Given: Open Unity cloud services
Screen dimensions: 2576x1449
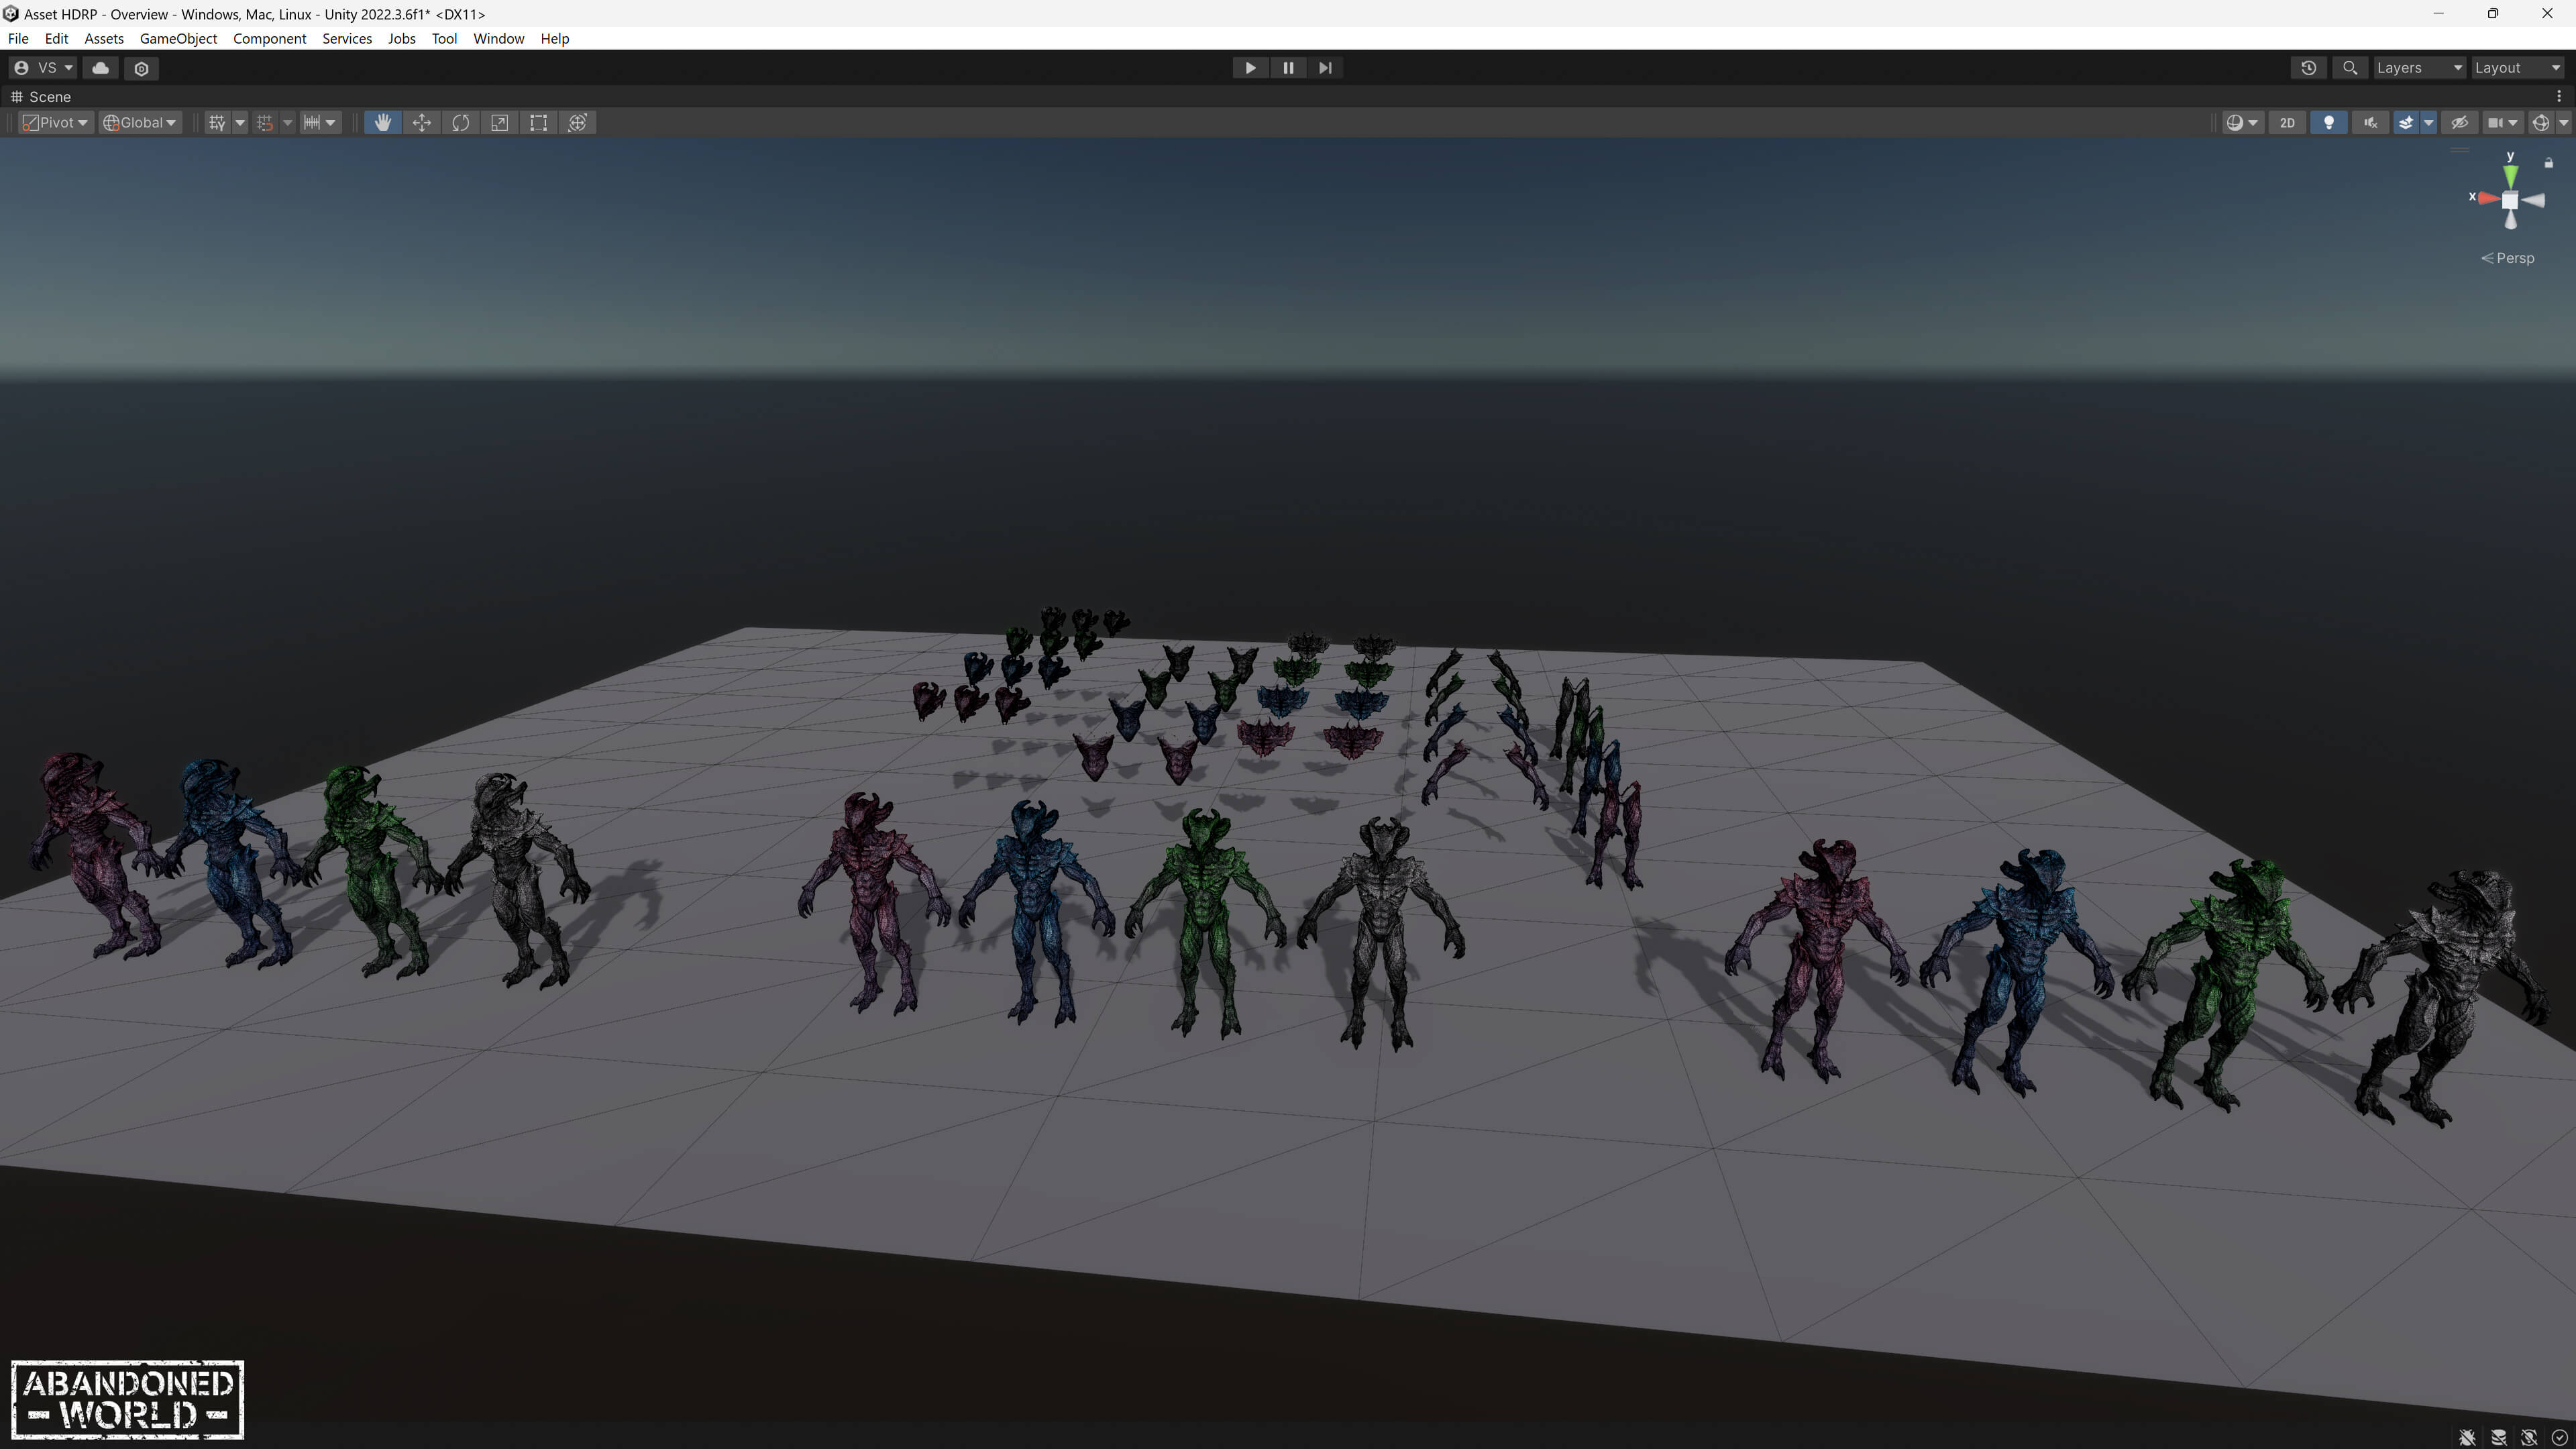Looking at the screenshot, I should [100, 68].
